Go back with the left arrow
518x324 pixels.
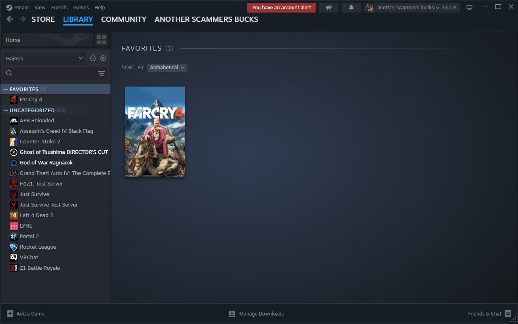(10, 19)
